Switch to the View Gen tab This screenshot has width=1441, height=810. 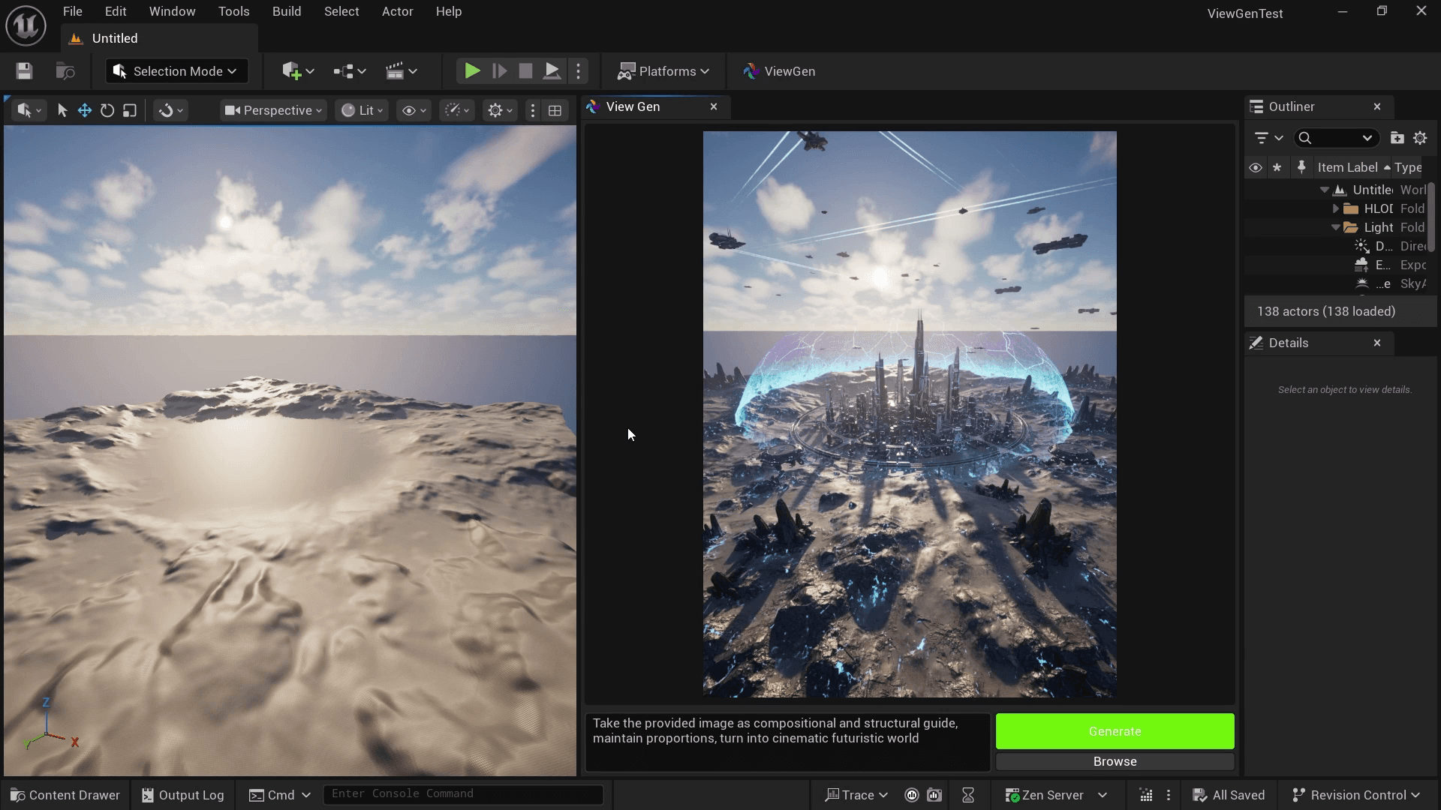click(x=633, y=106)
